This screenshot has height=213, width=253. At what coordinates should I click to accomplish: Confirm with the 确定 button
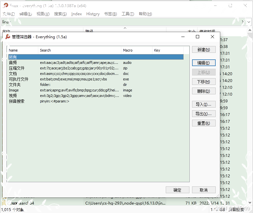click(x=177, y=190)
